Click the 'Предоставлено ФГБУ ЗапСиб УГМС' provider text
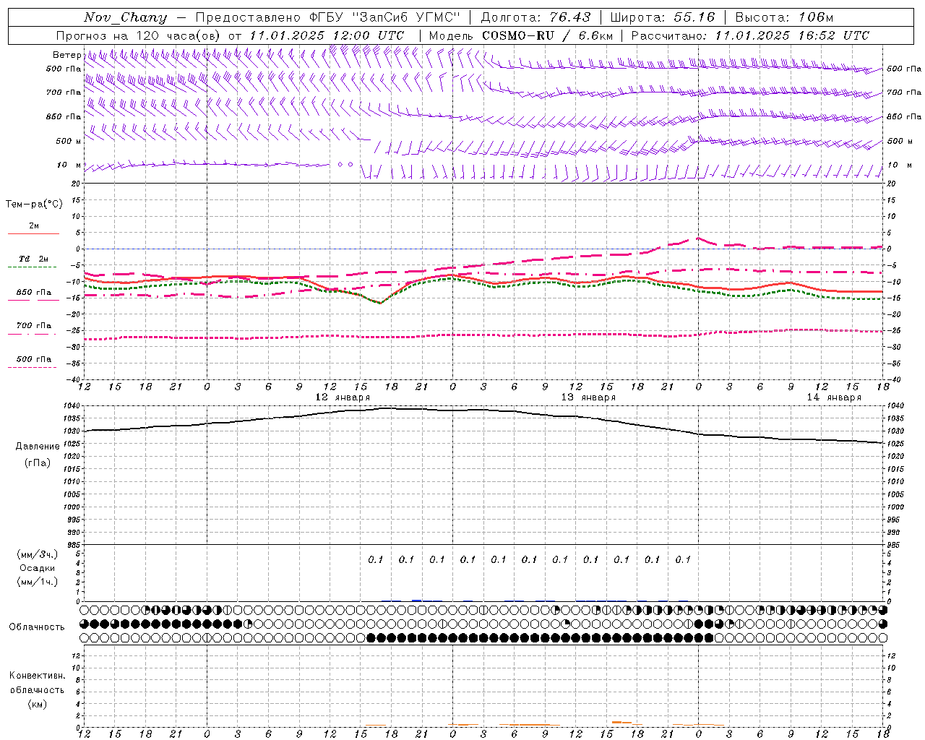Screen dimensions: 925x740 point(328,17)
